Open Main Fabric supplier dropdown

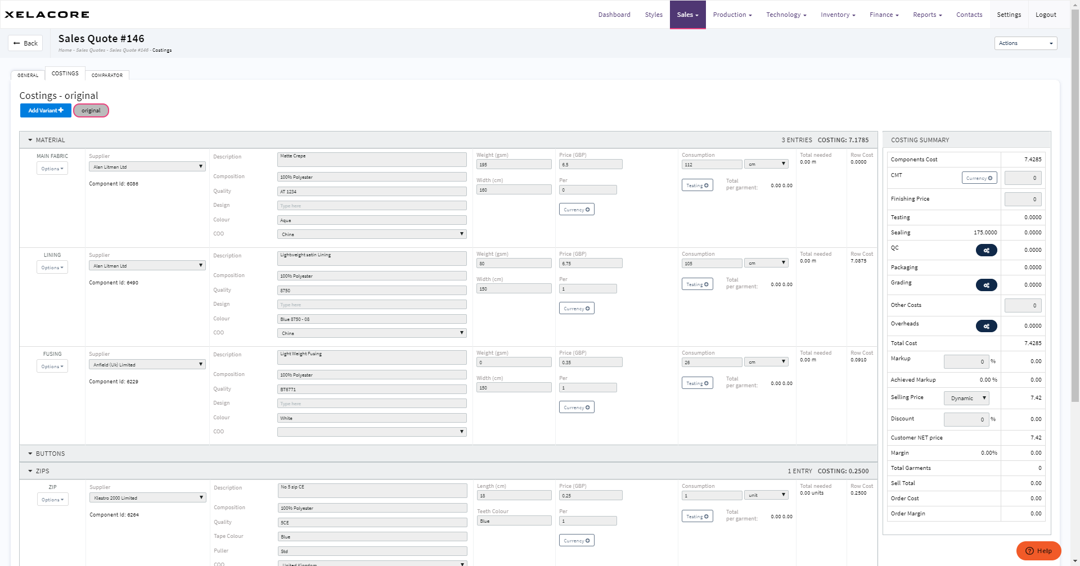coord(147,167)
